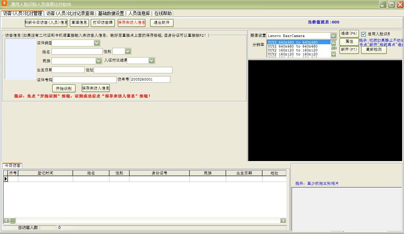Image resolution: width=404 pixels, height=234 pixels.
Task: Click visitor photo placeholder box
Action: click(x=20, y=59)
